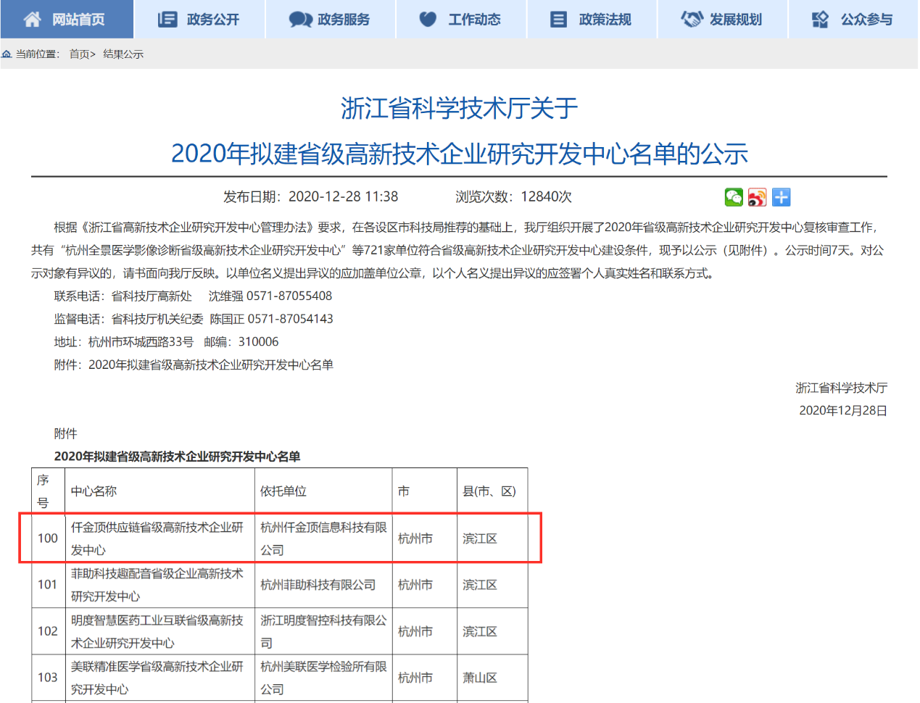Click the publish date 2020-12-28 11:38
920x703 pixels.
pos(344,197)
